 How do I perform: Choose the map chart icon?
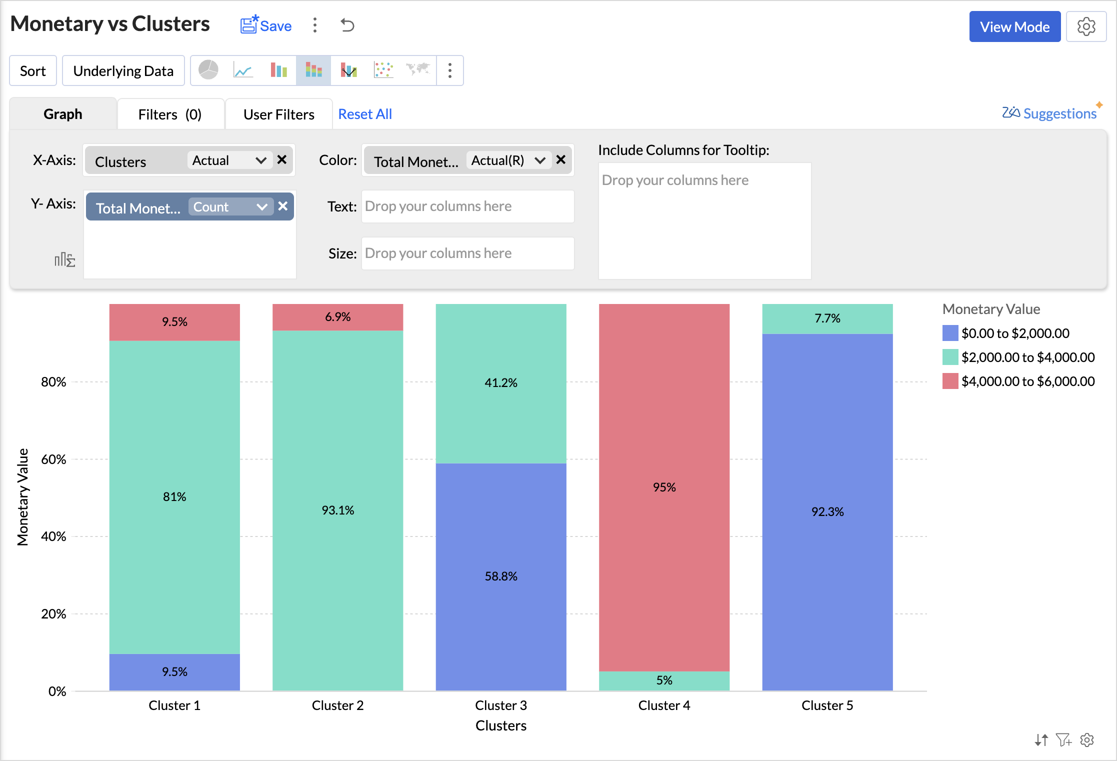click(x=418, y=69)
